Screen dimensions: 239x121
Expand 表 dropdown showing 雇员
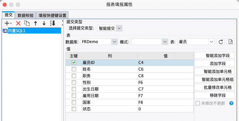point(196,42)
